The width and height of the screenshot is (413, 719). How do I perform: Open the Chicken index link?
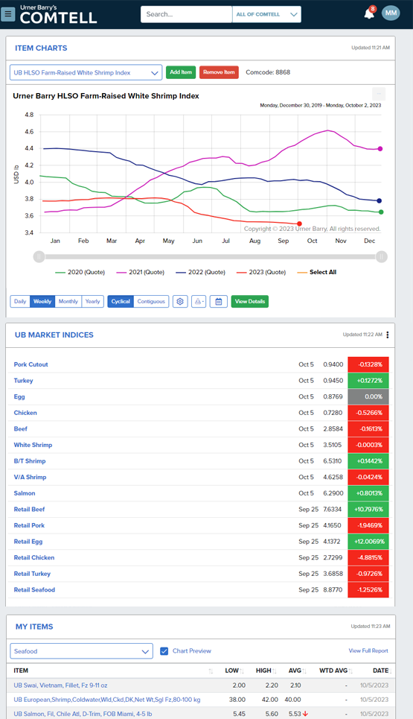(x=25, y=413)
